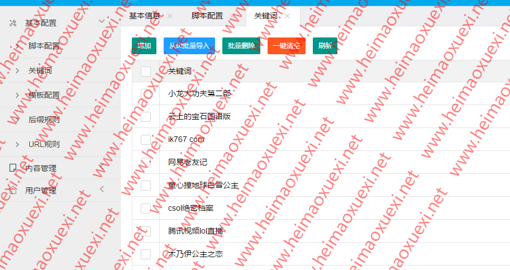Toggle the select-all checkbox in table header
The image size is (510, 270).
tap(146, 71)
